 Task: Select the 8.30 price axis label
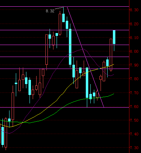point(134,10)
